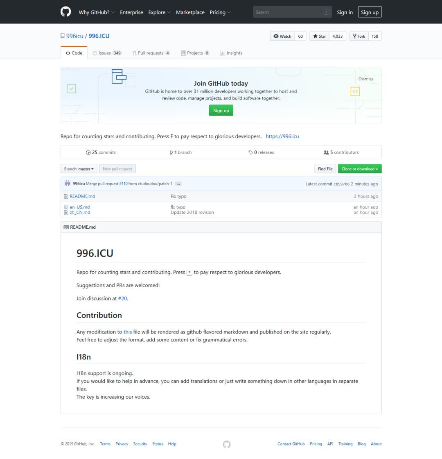The width and height of the screenshot is (442, 459).
Task: Open the Branch: master selector
Action: click(x=79, y=169)
